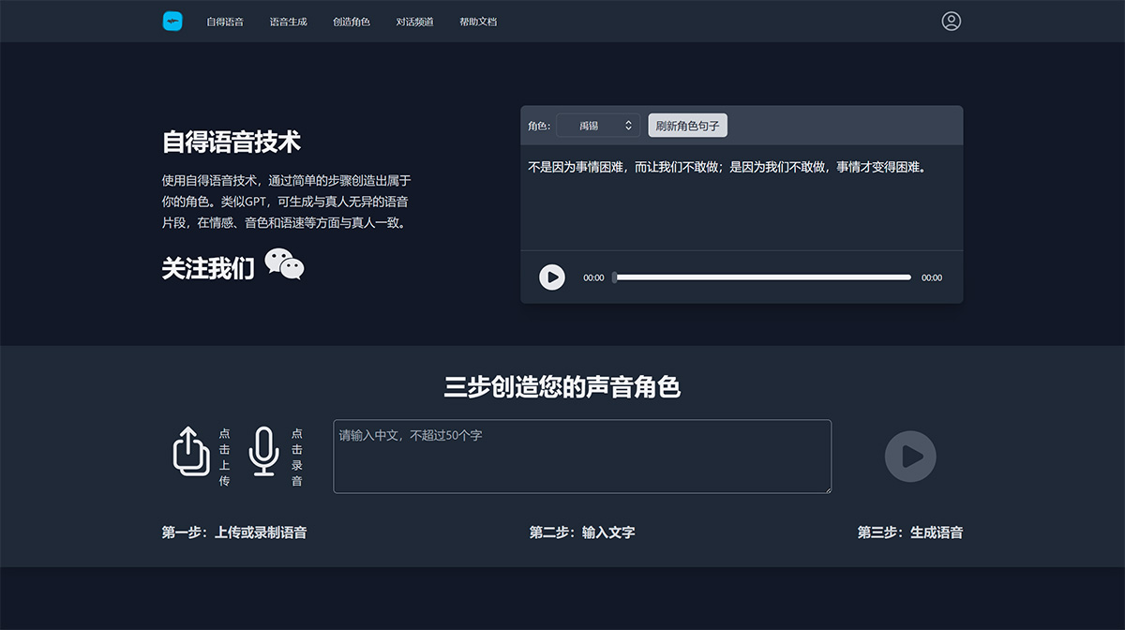
Task: Click the WeChat follow icon
Action: [x=285, y=265]
